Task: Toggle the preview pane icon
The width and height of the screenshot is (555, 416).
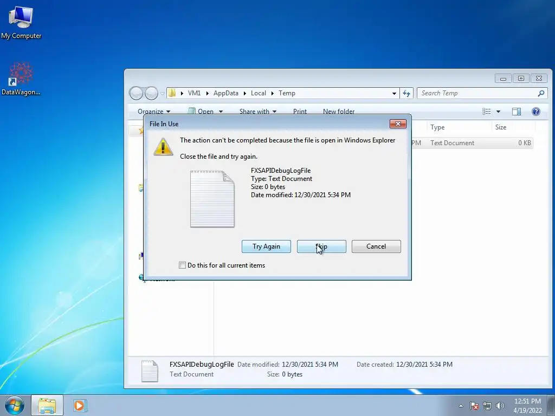Action: [517, 112]
